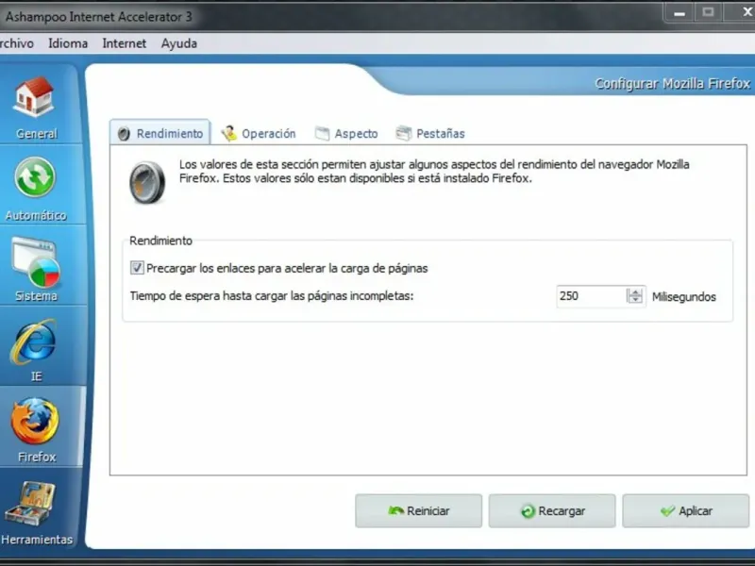Open the Idioma menu
Screen dimensions: 755x566
[68, 43]
